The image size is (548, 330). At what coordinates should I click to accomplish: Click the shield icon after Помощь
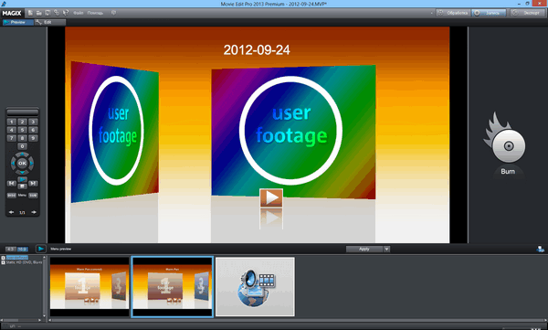(x=113, y=13)
